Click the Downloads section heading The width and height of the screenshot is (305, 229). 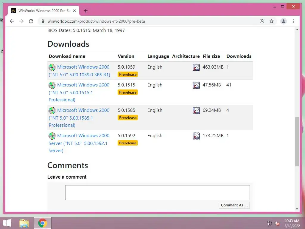pyautogui.click(x=68, y=44)
